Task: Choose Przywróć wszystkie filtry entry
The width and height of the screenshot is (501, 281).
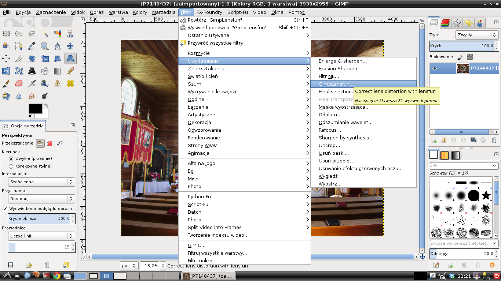Action: [x=215, y=43]
